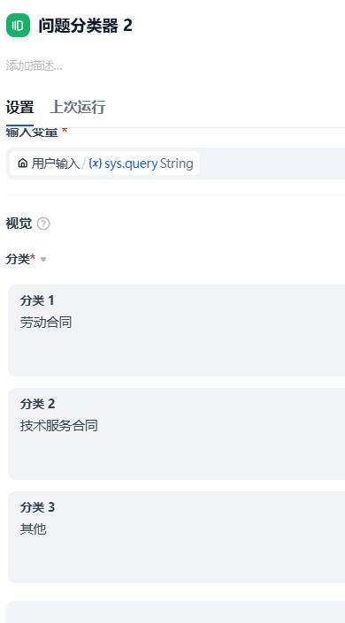
Task: Click the home icon before 用户输入
Action: click(23, 163)
